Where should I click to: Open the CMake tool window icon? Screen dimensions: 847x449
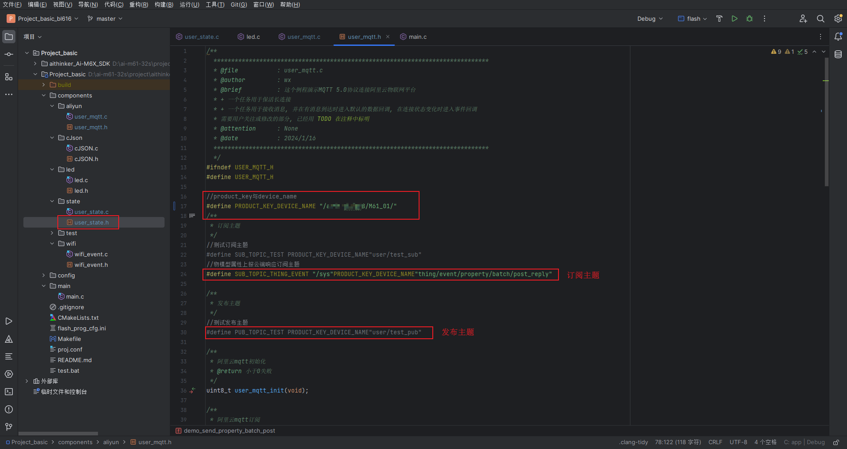(9, 339)
